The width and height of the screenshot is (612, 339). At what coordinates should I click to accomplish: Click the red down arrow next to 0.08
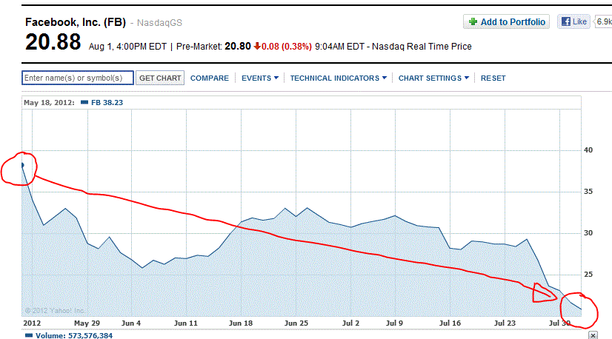click(x=257, y=46)
